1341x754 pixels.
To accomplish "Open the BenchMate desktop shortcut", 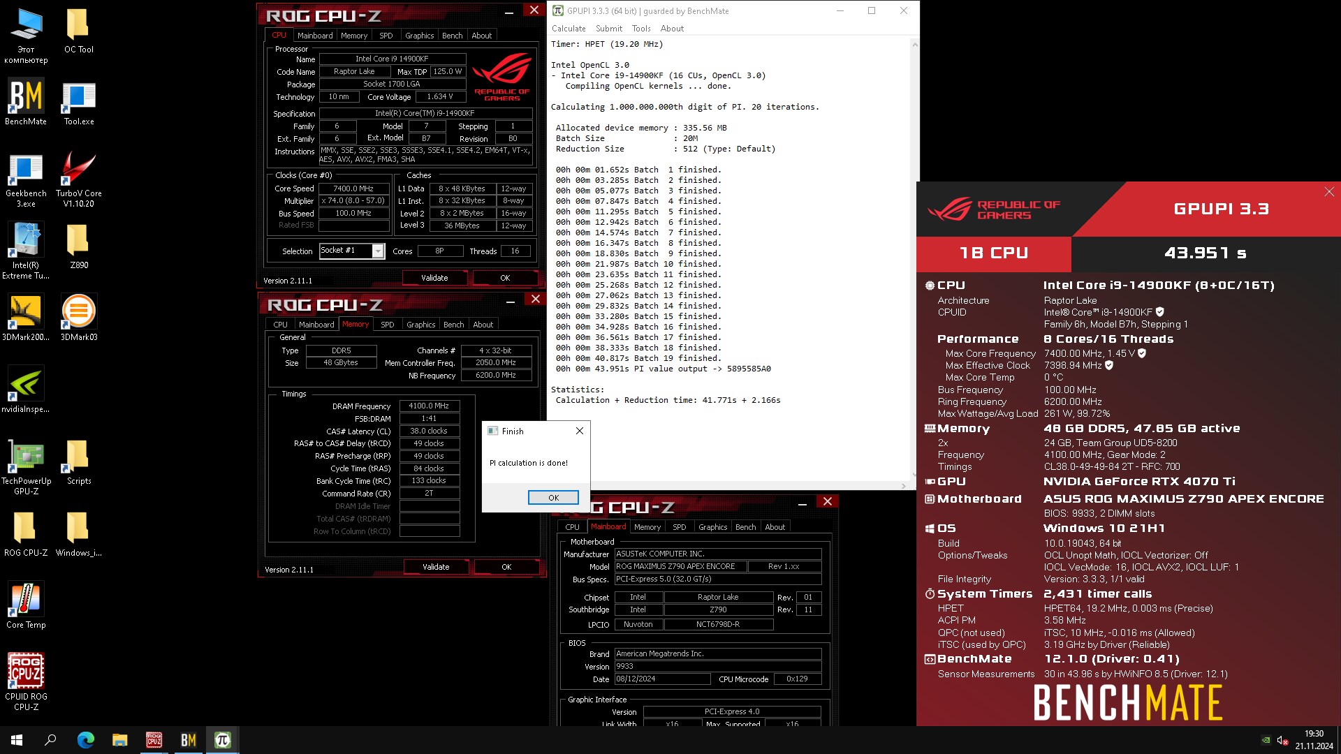I will tap(26, 103).
